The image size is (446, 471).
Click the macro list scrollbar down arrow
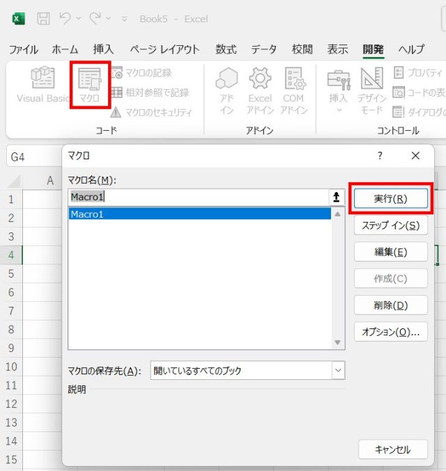click(338, 342)
